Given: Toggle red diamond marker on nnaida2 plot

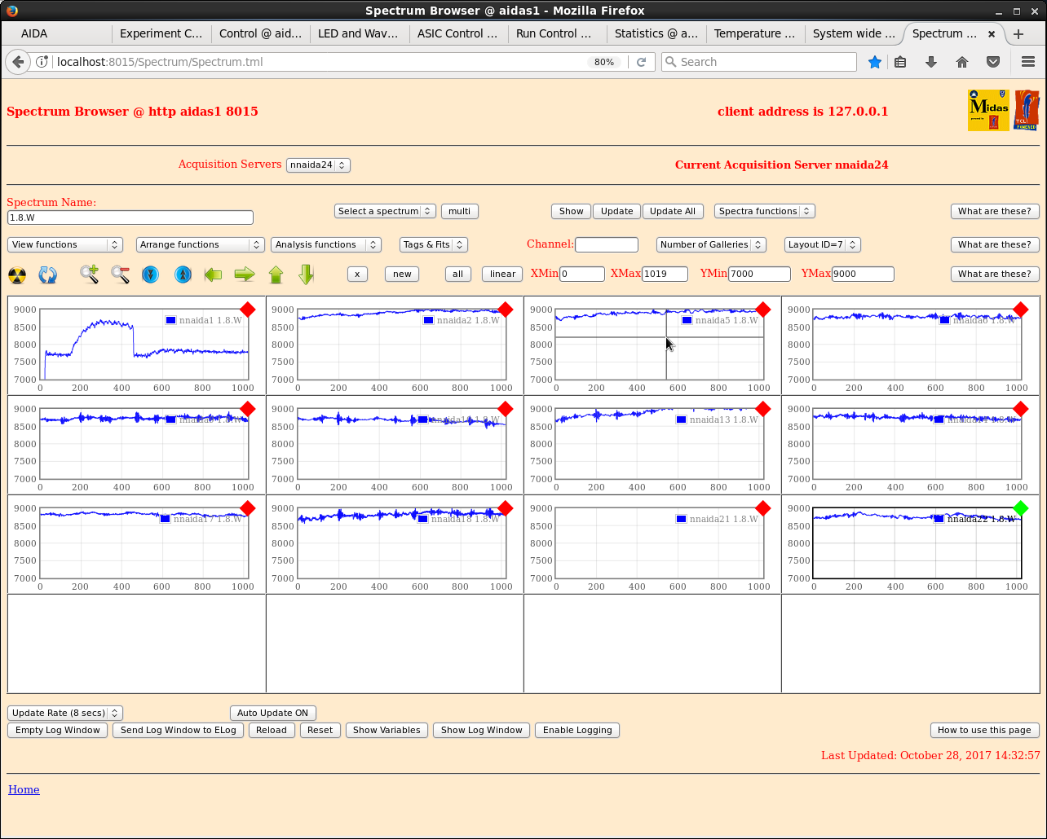Looking at the screenshot, I should coord(506,310).
